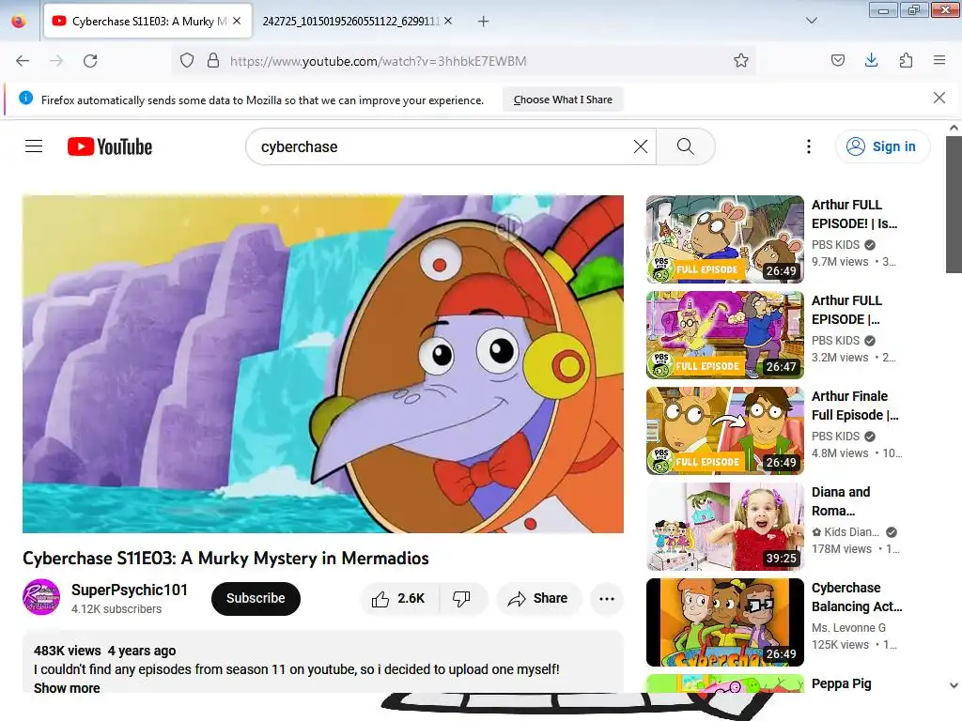Open the YouTube guide hamburger menu

pos(34,146)
